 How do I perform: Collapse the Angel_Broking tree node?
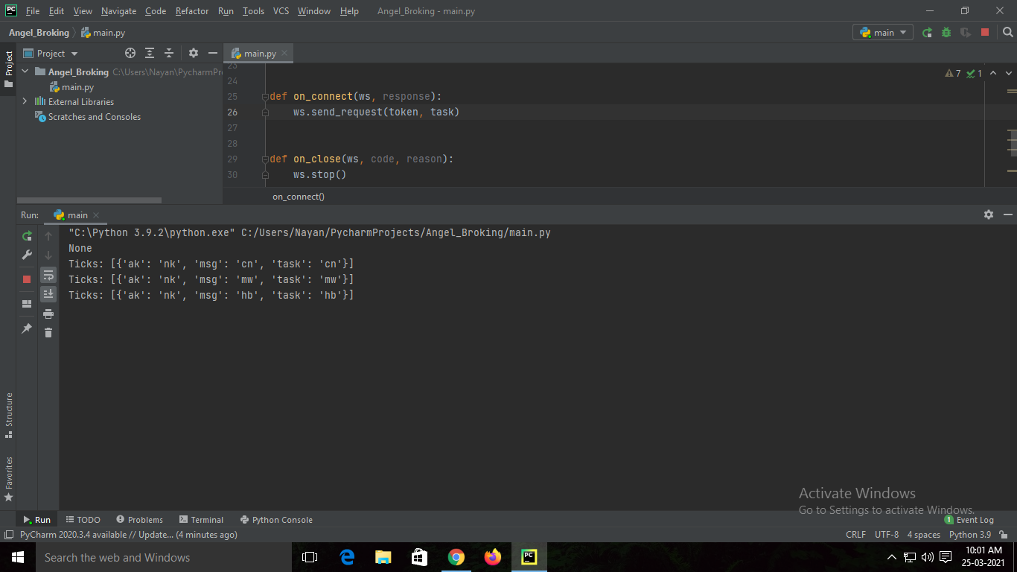tap(25, 71)
